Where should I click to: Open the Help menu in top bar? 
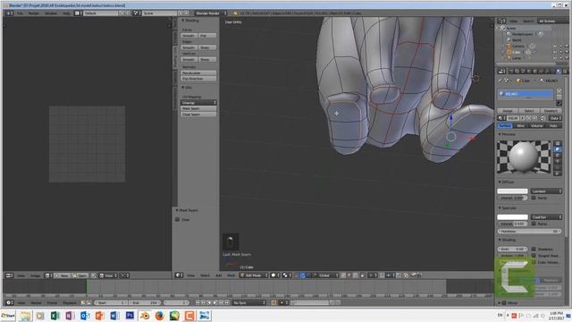pyautogui.click(x=66, y=13)
